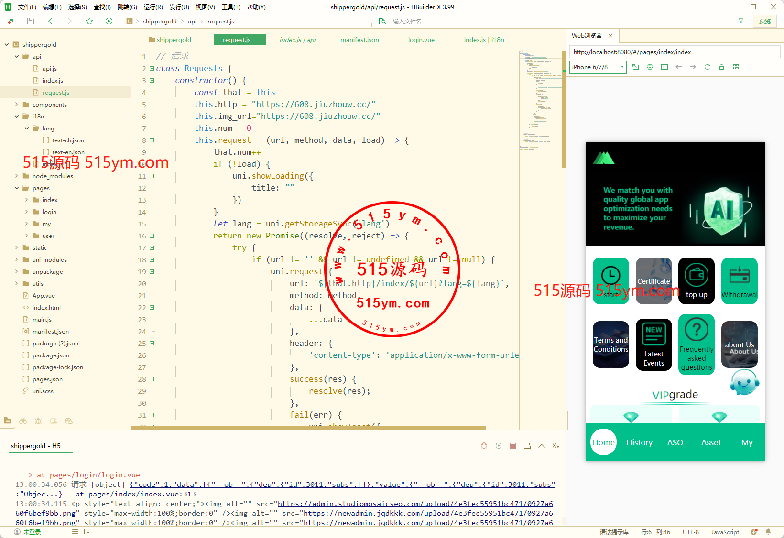This screenshot has width=784, height=538.
Task: Toggle the browser lock icon
Action: click(x=721, y=67)
